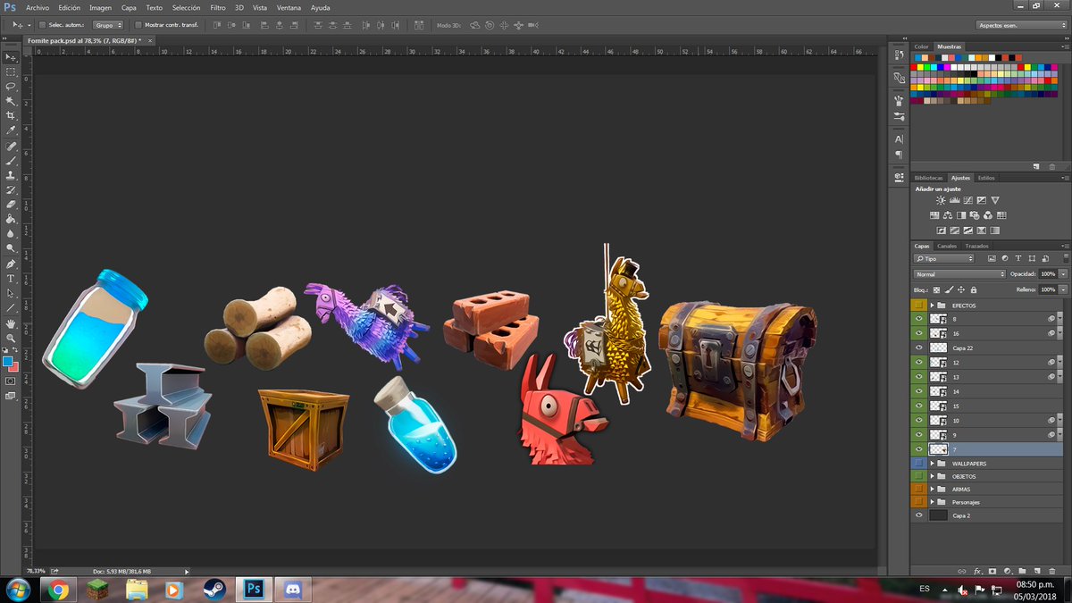Hide layer Capa 22

(x=918, y=348)
